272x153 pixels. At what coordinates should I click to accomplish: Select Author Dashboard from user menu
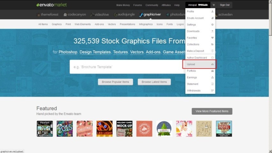(x=200, y=58)
